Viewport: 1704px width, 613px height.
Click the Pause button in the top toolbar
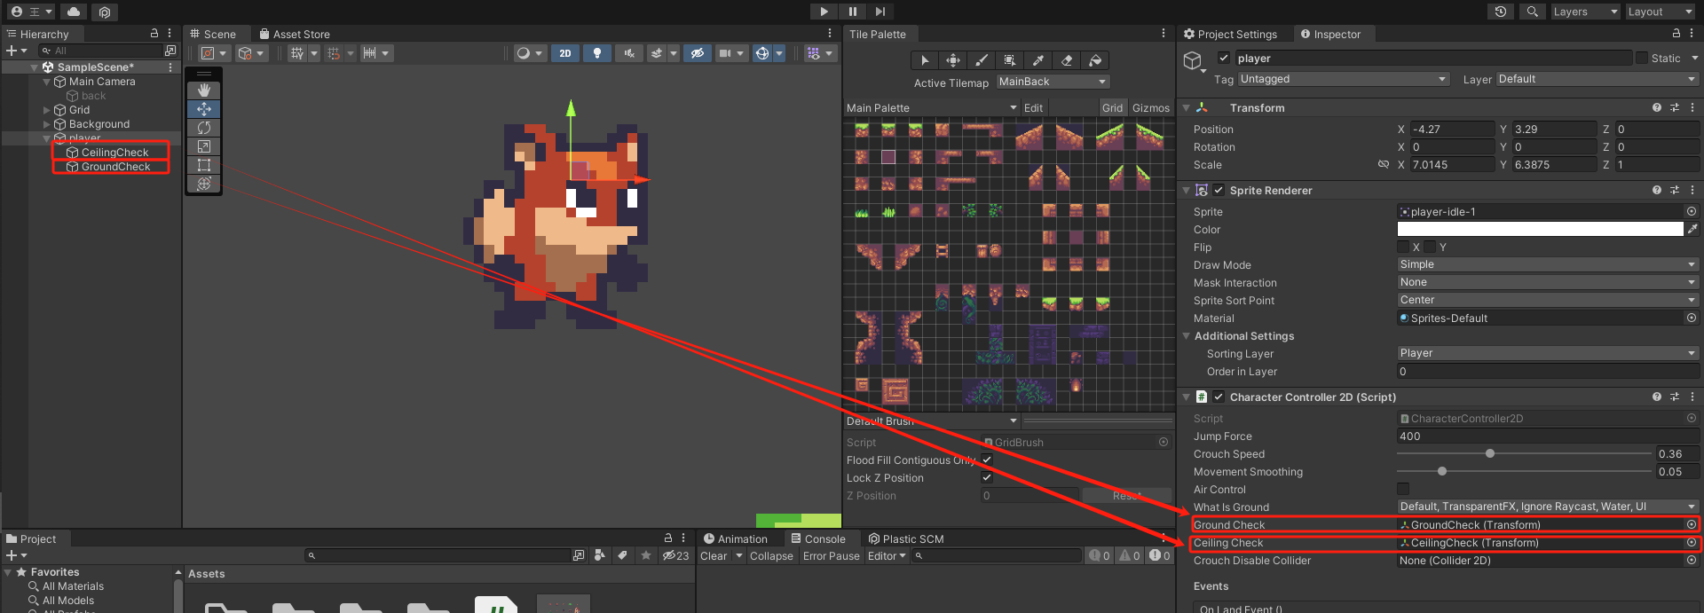852,12
